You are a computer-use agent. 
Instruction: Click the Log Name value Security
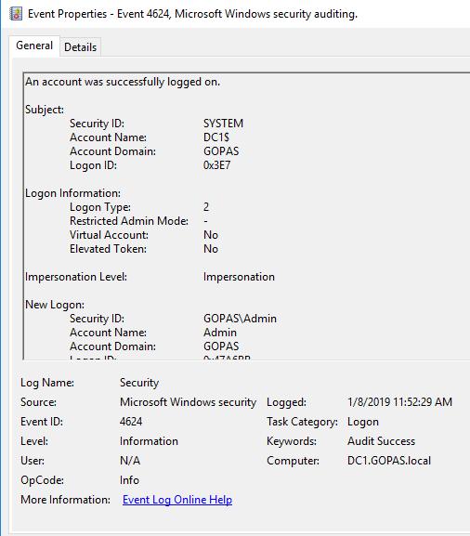point(139,383)
